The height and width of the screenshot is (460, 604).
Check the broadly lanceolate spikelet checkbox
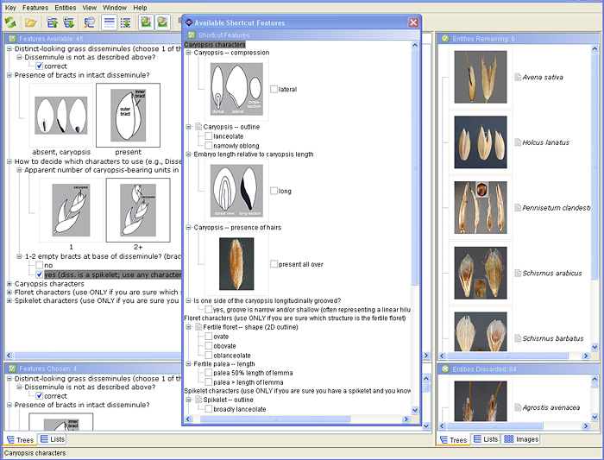(x=209, y=409)
